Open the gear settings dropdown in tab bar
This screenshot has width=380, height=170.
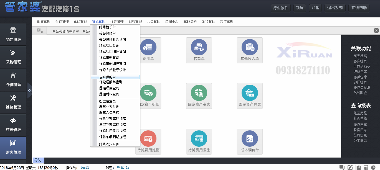tap(40, 31)
